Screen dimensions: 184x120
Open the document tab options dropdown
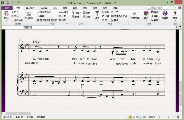tap(180, 27)
